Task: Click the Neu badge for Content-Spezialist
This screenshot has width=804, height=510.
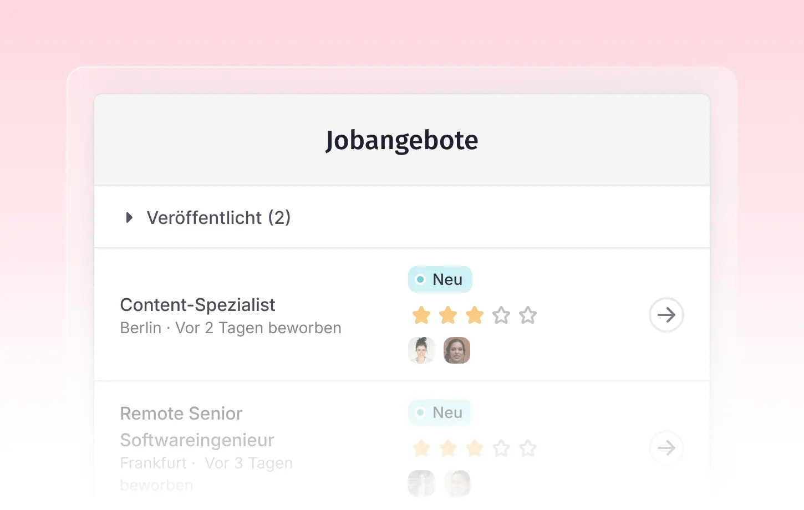Action: pos(440,279)
